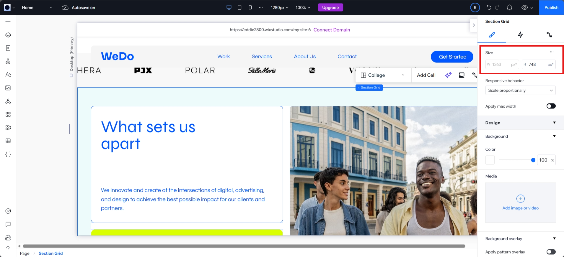
Task: Click the horizontal canvas scrollbar
Action: 244,246
